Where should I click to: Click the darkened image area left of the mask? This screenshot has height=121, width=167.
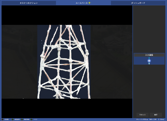[19, 62]
